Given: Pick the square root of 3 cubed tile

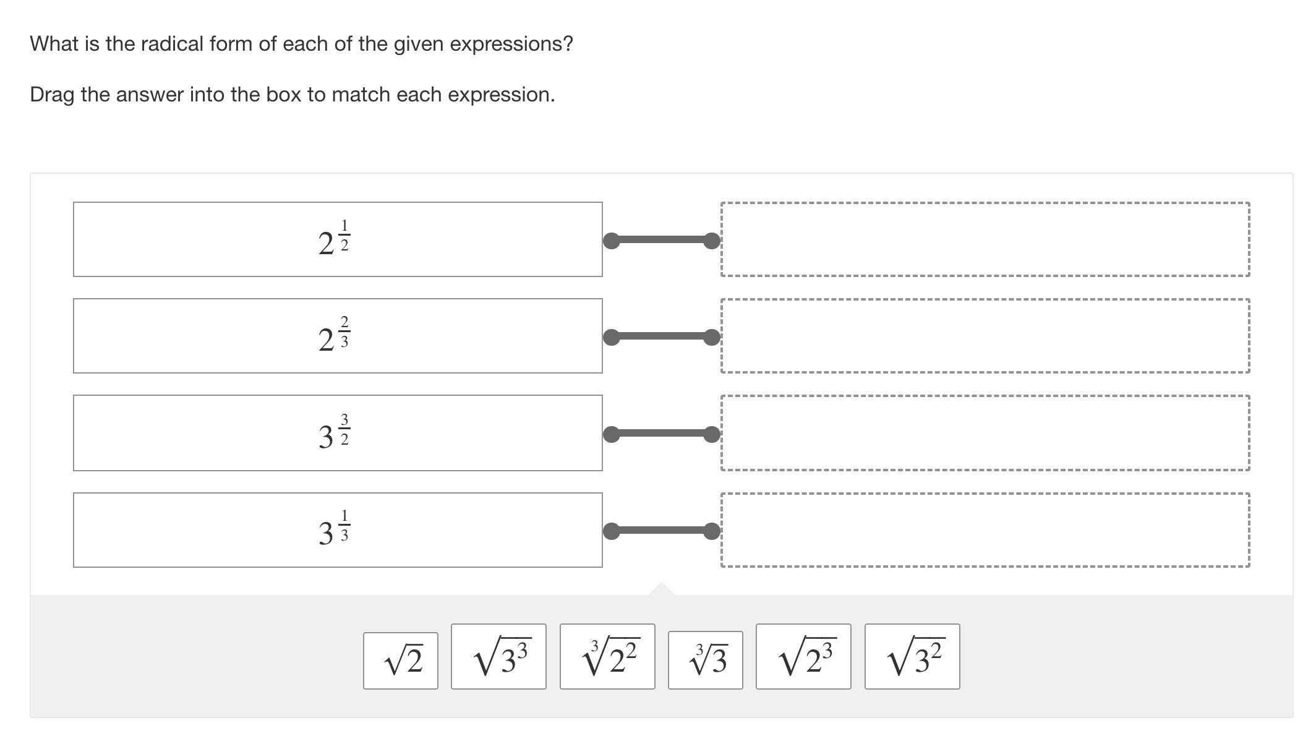Looking at the screenshot, I should click(498, 656).
